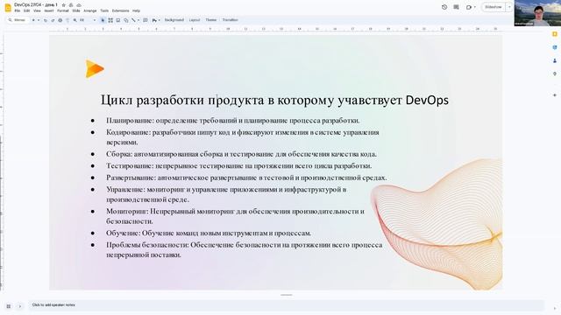Click the Search menus box
The height and width of the screenshot is (315, 561).
coord(18,20)
